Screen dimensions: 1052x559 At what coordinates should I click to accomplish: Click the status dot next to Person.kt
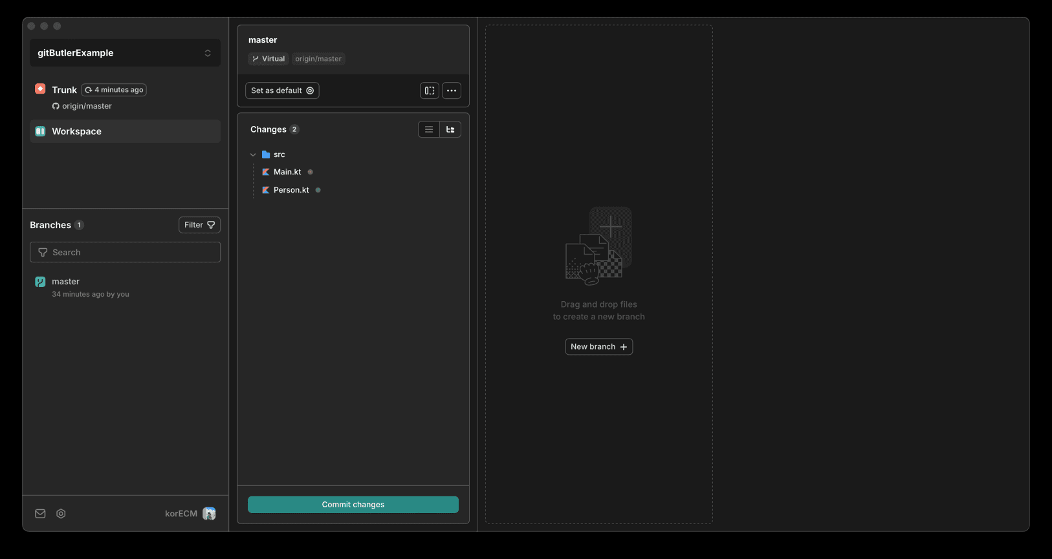click(318, 190)
